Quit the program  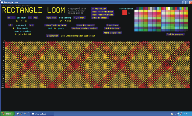[x=175, y=34]
